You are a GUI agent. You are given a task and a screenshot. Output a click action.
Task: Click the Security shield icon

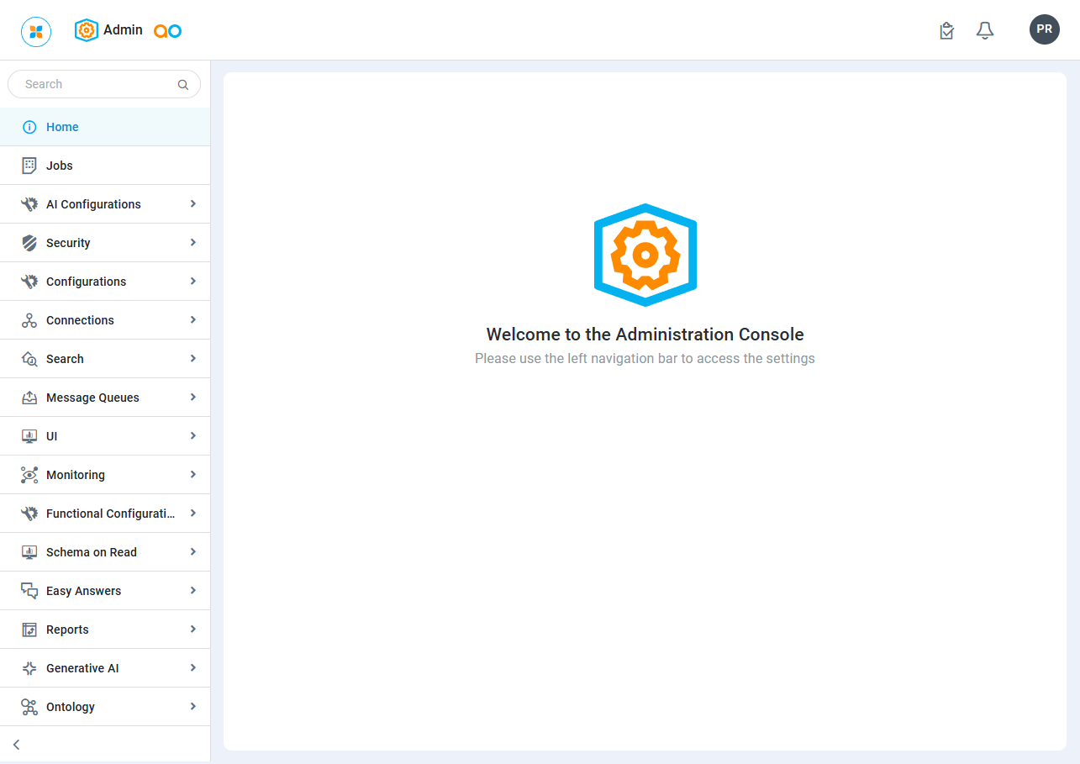29,243
